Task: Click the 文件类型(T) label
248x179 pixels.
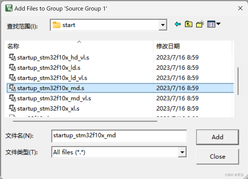Action: pos(21,152)
